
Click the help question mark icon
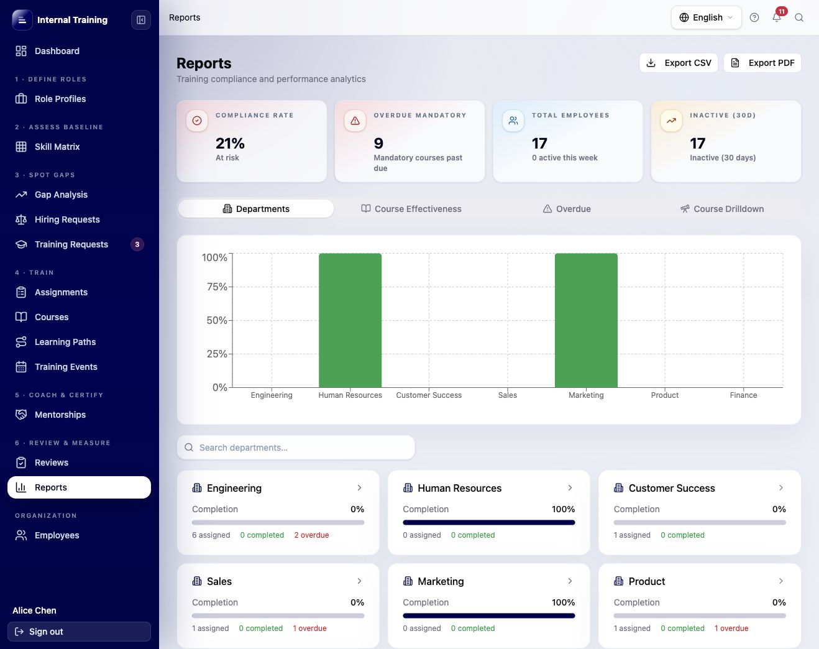[754, 17]
